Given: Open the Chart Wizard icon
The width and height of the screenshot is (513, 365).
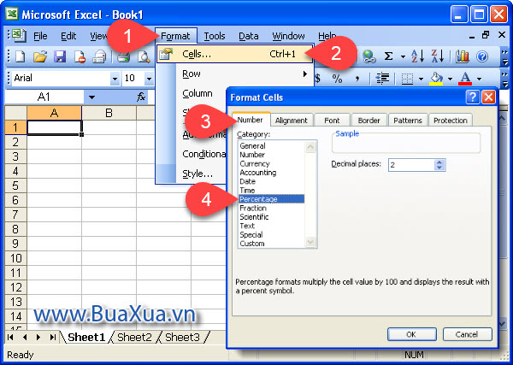Looking at the screenshot, I should click(x=463, y=56).
